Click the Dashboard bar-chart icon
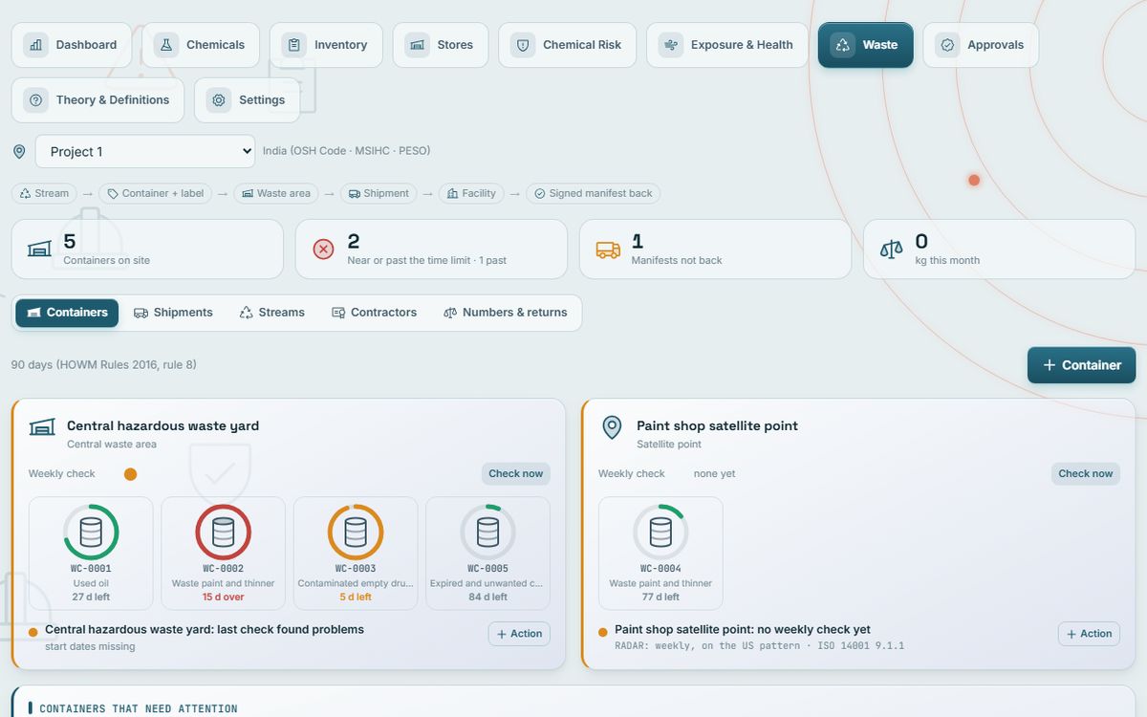Viewport: 1147px width, 717px height. (x=36, y=45)
